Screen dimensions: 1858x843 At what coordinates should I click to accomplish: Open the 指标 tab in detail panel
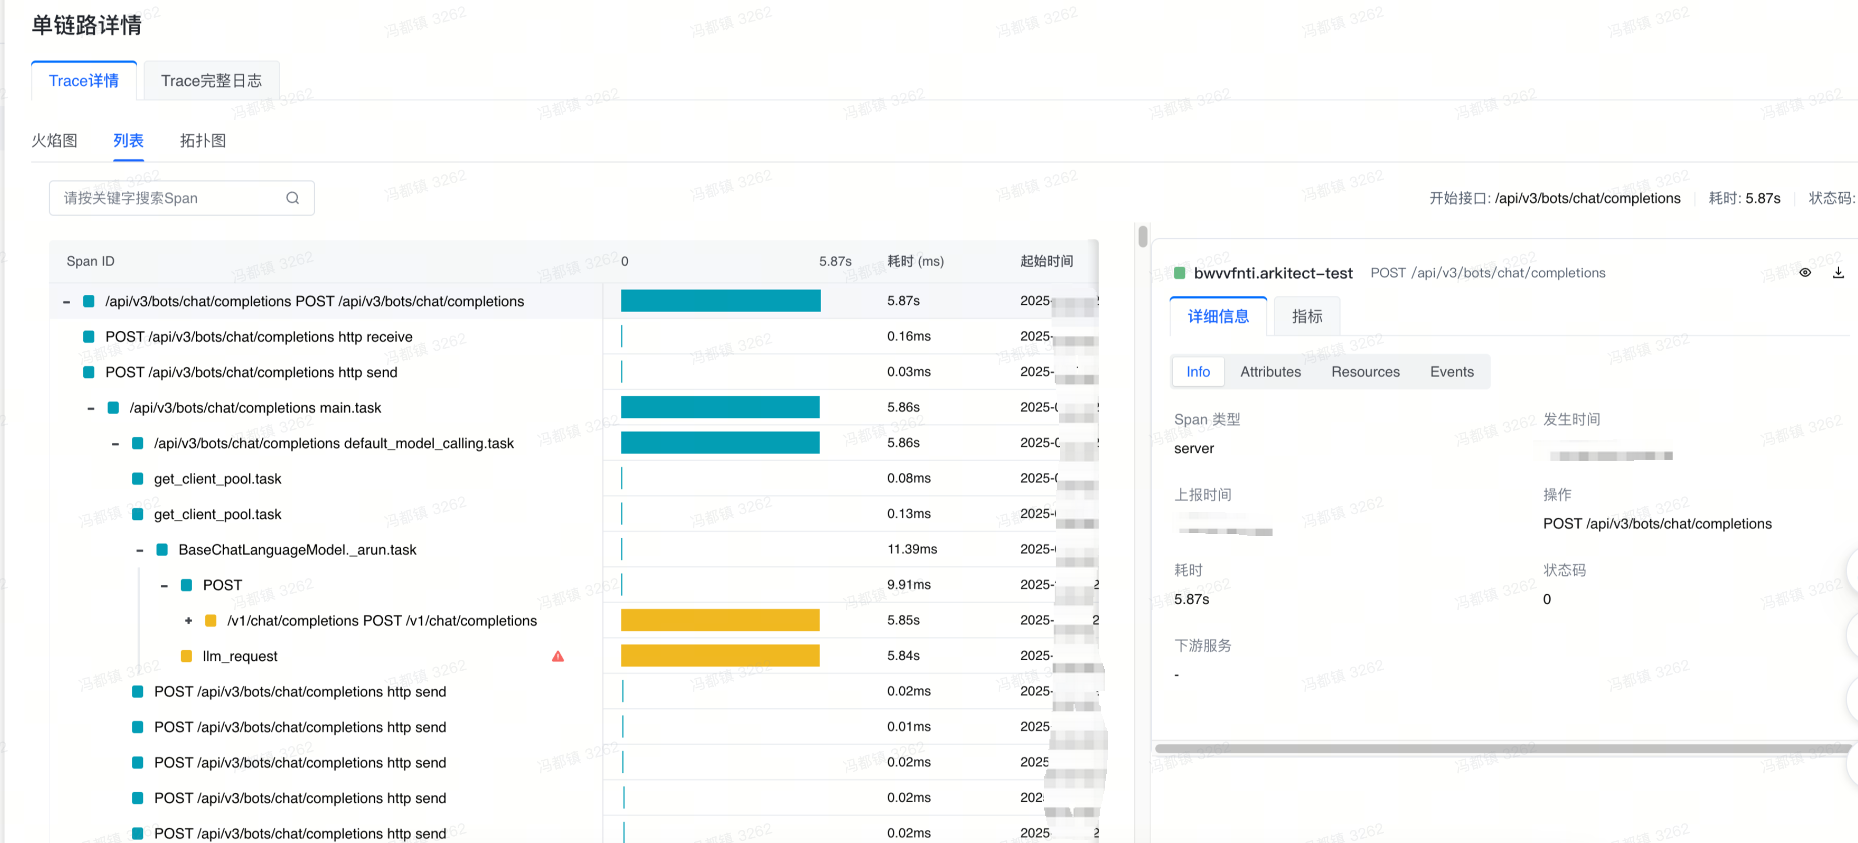[1306, 316]
